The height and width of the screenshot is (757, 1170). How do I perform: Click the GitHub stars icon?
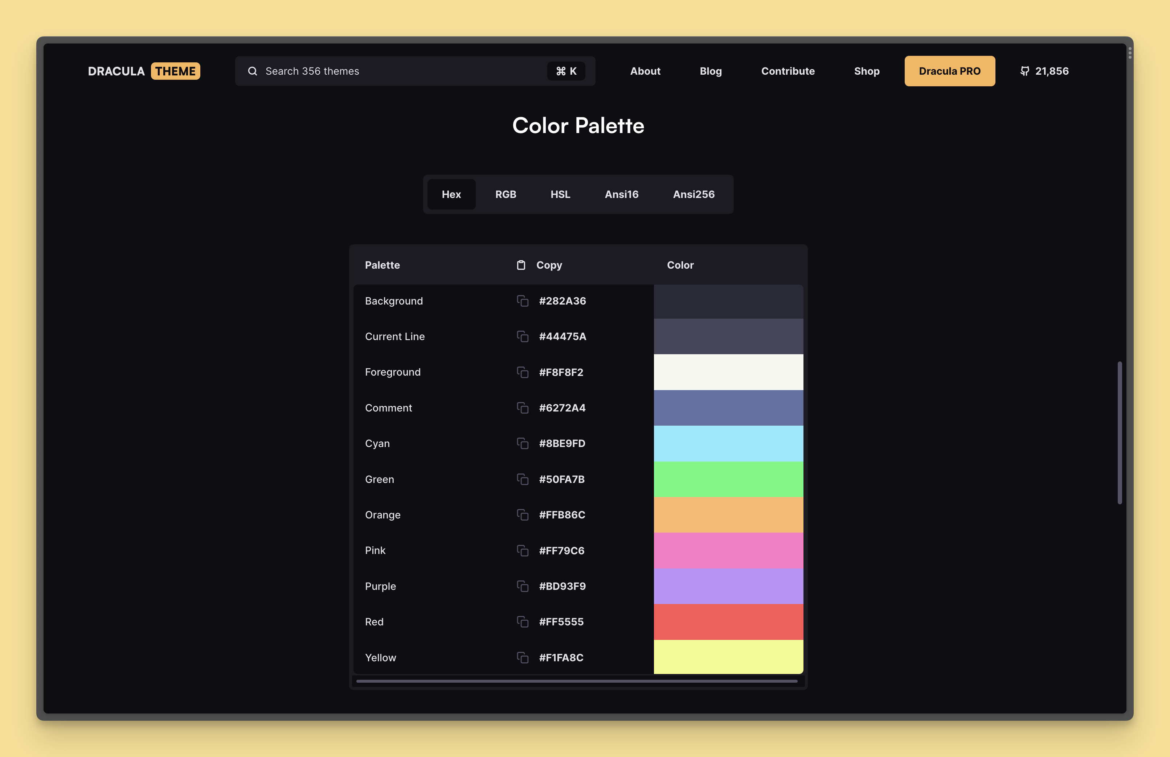[x=1024, y=71]
